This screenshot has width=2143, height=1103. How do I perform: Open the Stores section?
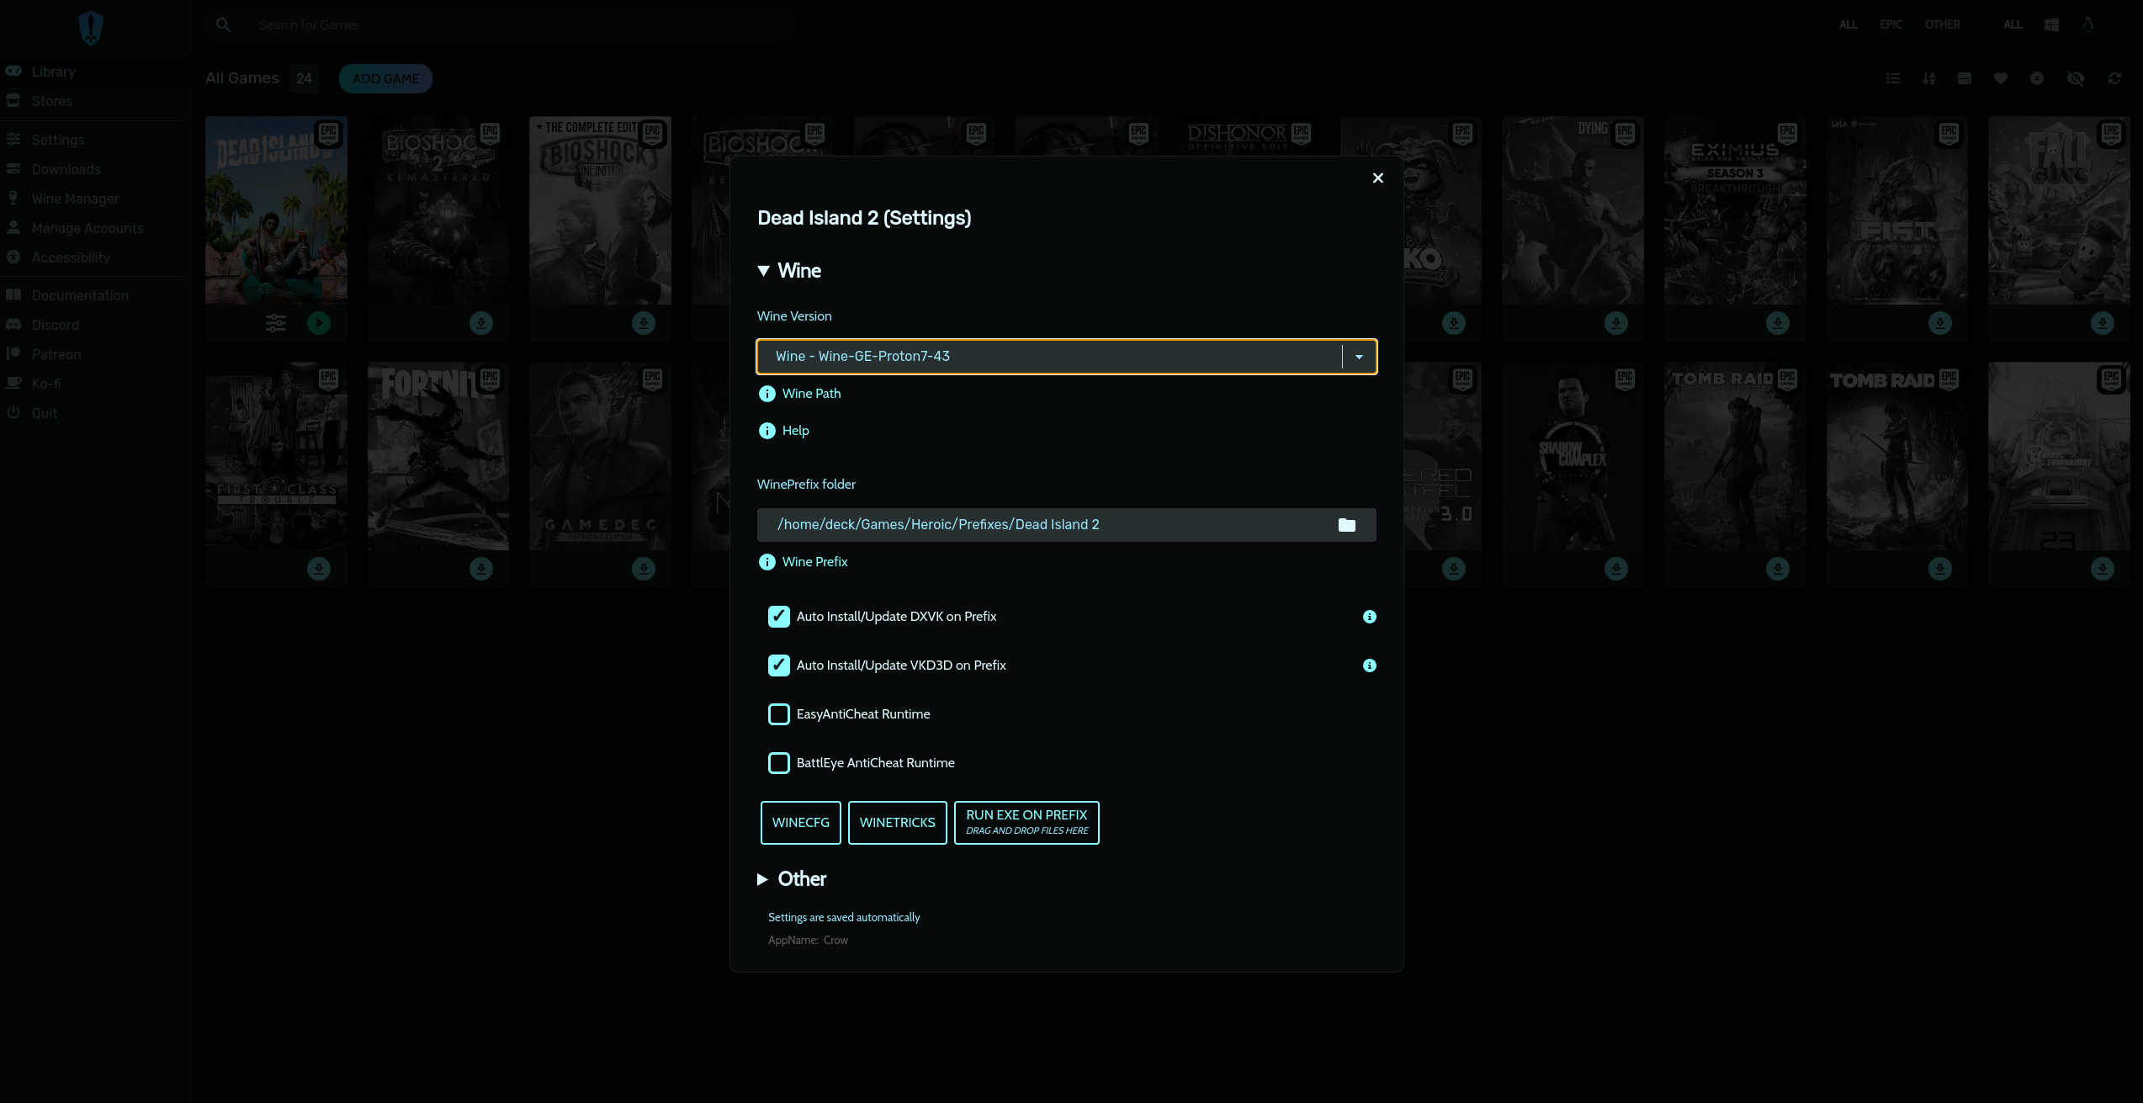[x=50, y=100]
